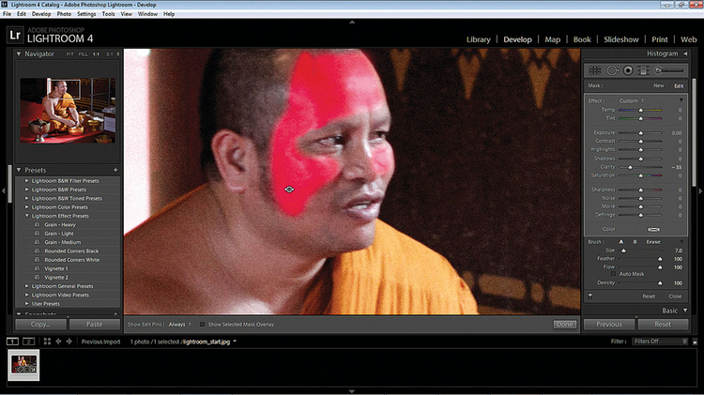Click the small Reset link in brush panel

(x=649, y=296)
